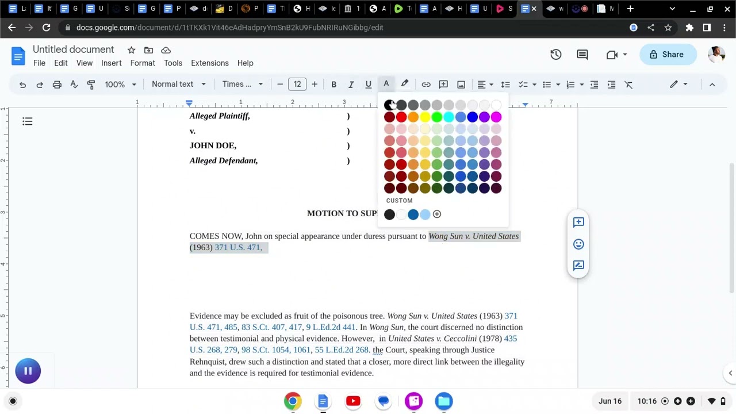Screen dimensions: 736x414
Task: Increase font size with the plus button
Action: (x=315, y=85)
